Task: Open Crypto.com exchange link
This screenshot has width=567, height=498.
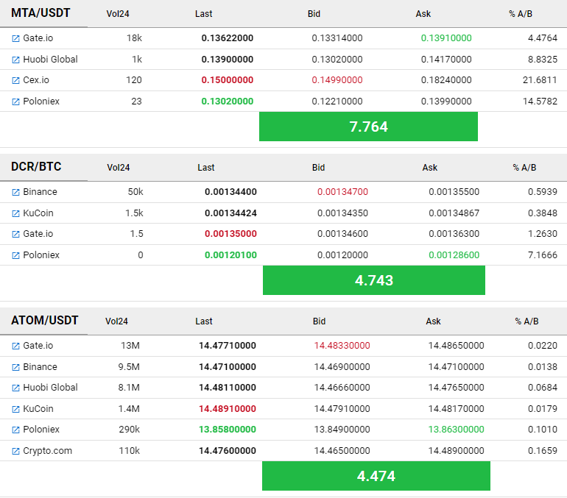Action: coord(47,451)
